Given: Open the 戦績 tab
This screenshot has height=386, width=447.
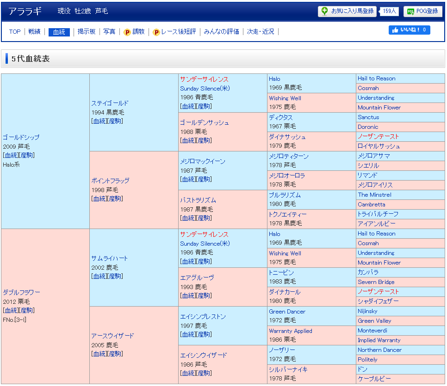Looking at the screenshot, I should coord(34,31).
